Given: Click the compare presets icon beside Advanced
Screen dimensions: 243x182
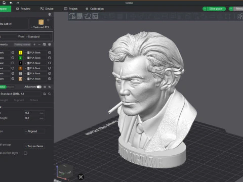Looking at the screenshot, I should click(45, 87).
